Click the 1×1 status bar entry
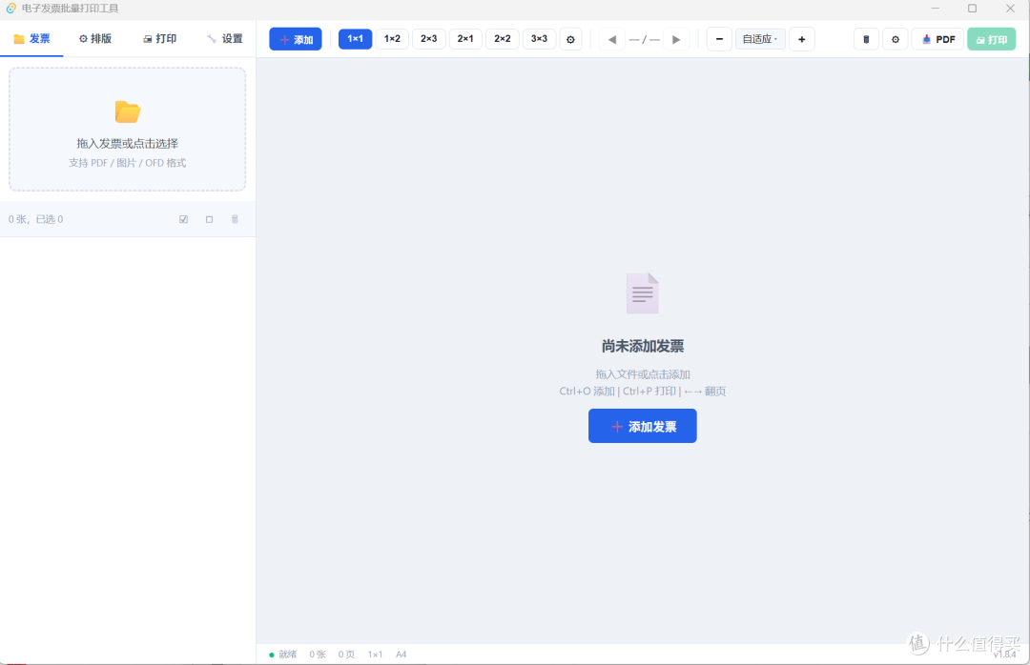This screenshot has height=665, width=1030. (375, 655)
